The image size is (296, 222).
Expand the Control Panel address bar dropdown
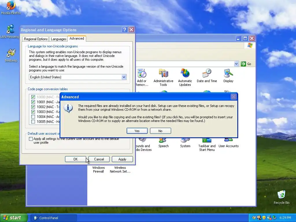point(236,64)
